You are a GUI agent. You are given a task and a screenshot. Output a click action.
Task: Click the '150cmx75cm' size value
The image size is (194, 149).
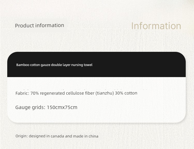[62, 107]
